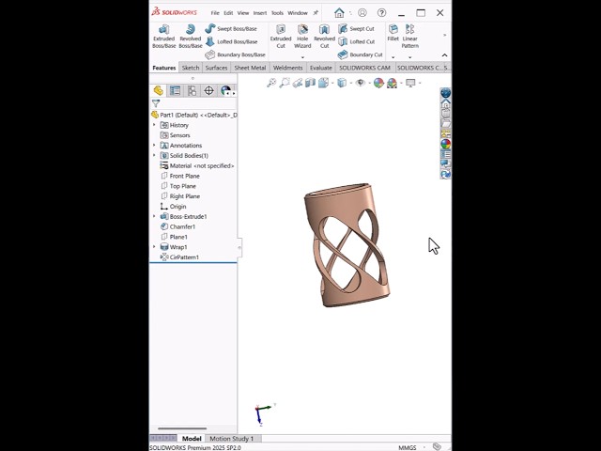The width and height of the screenshot is (601, 451).
Task: Open the FeatureManager design tree tab
Action: pos(159,91)
